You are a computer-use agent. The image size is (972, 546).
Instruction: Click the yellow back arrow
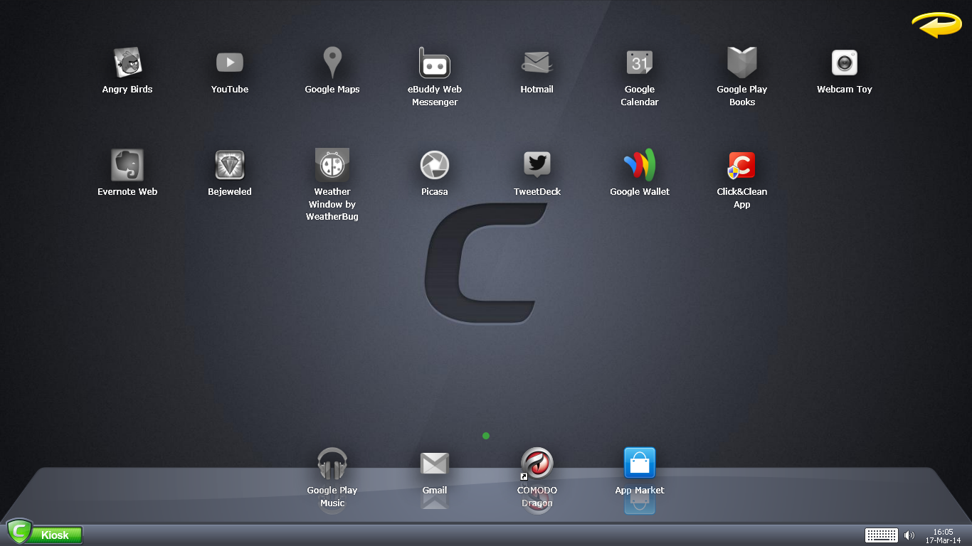click(936, 24)
